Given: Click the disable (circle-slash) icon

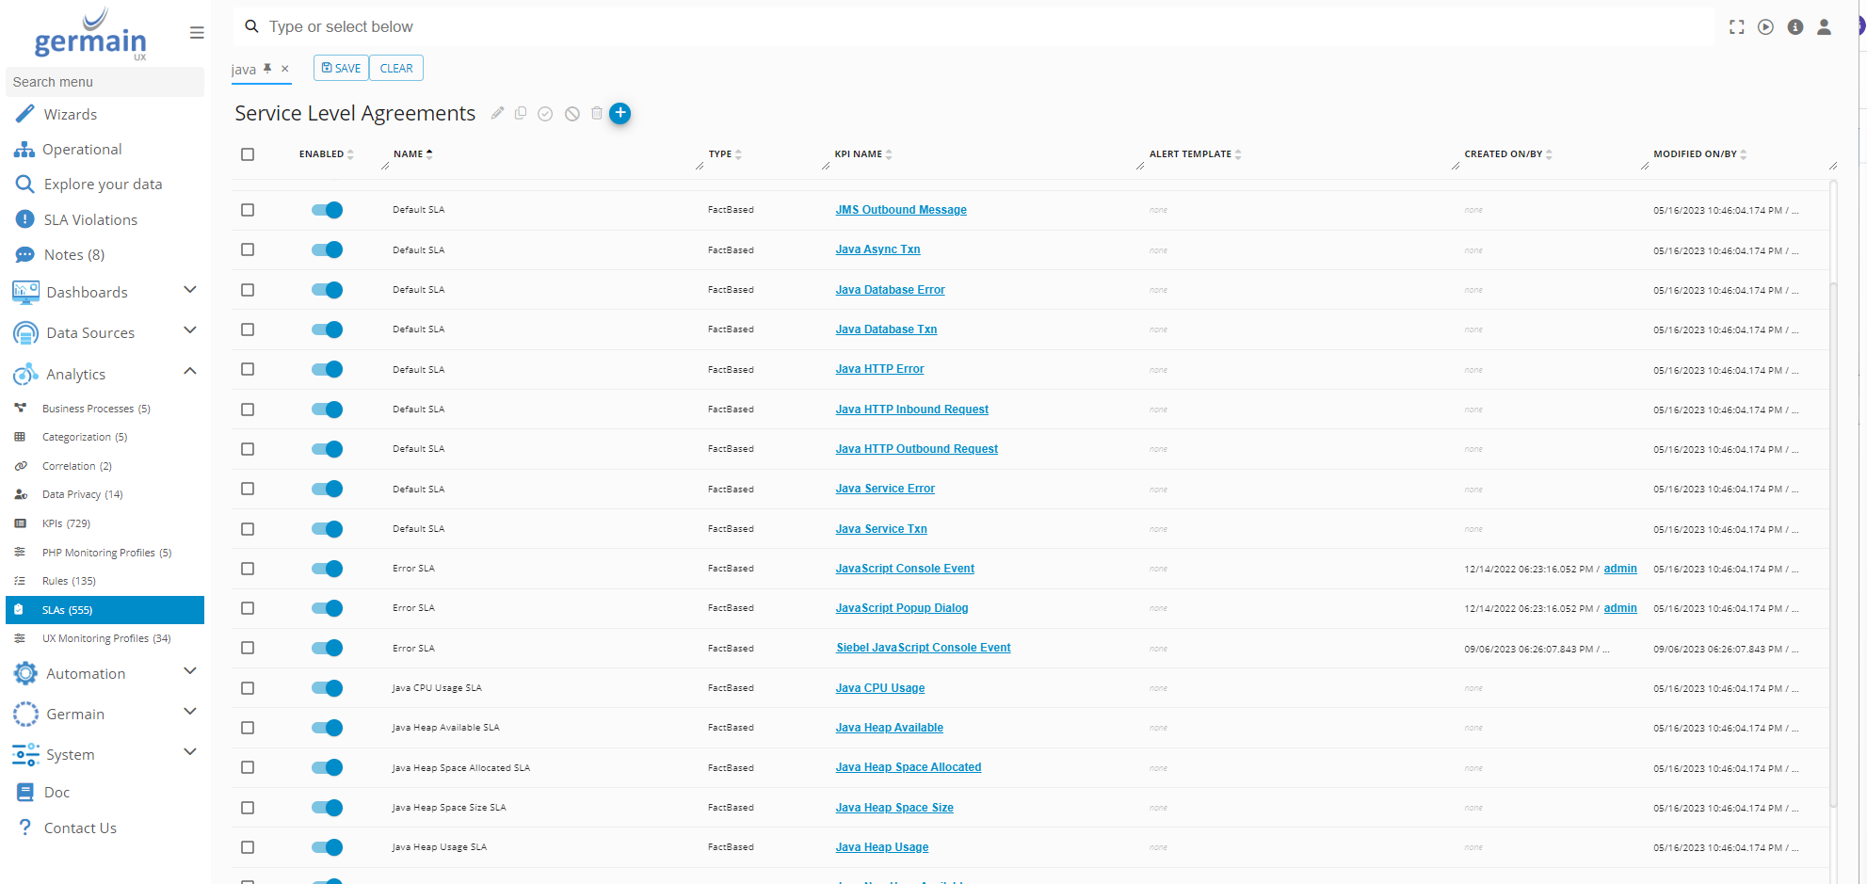Looking at the screenshot, I should 571,114.
